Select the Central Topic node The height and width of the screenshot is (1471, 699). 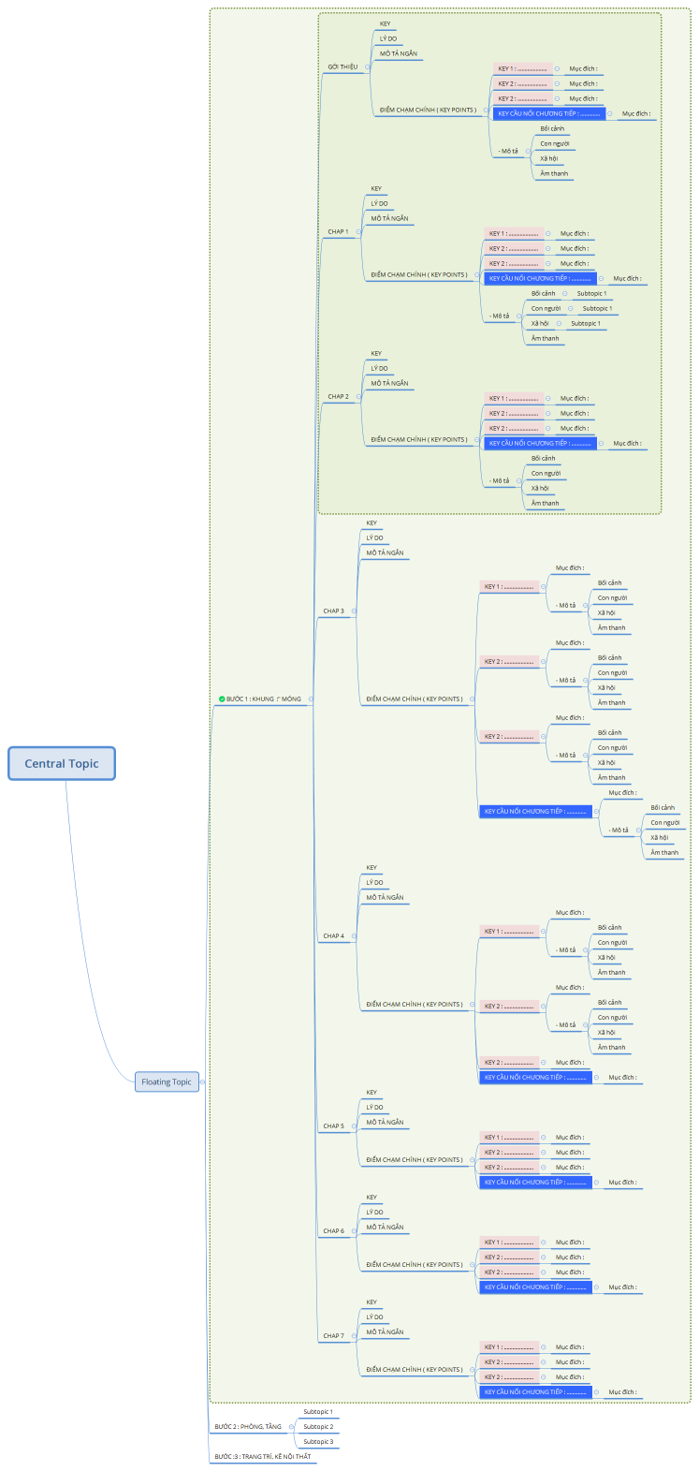[62, 763]
